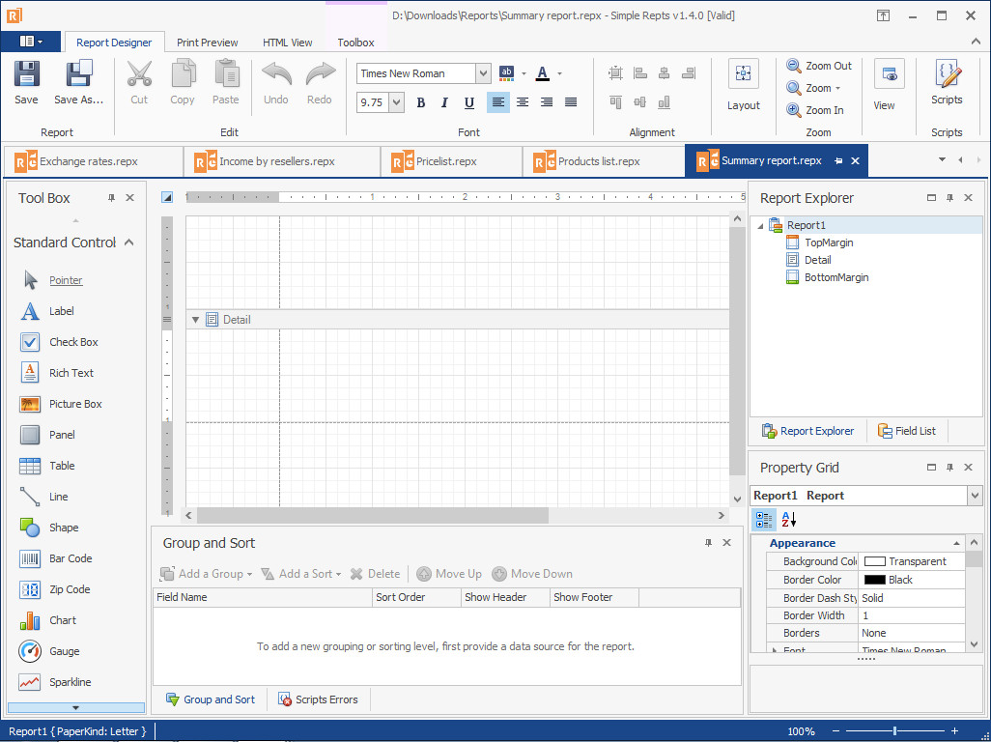Open the Property Grid object selector dropdown
This screenshot has height=742, width=991.
(975, 496)
